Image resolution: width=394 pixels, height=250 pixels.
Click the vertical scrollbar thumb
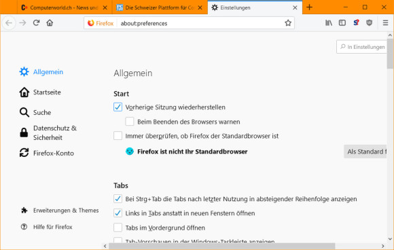coord(390,53)
